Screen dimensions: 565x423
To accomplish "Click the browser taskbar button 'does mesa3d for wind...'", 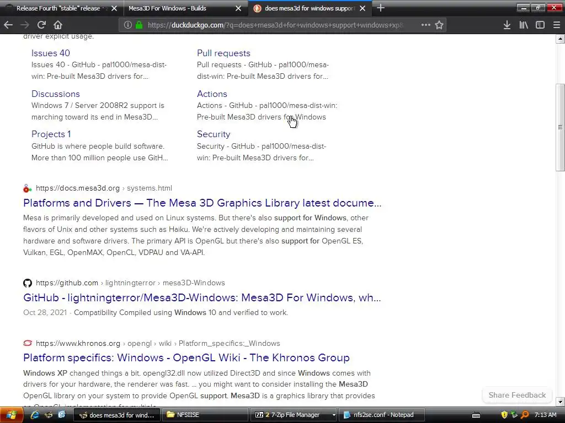I will click(117, 415).
